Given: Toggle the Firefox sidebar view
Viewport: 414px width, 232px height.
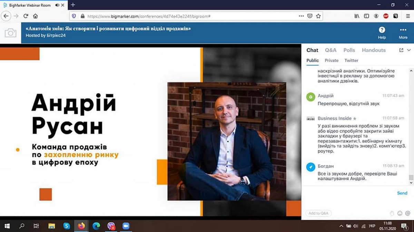Looking at the screenshot, I should click(x=366, y=16).
